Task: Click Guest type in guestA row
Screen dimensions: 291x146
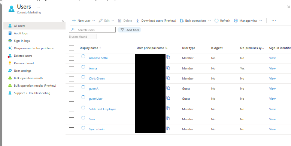Action: tap(186, 88)
